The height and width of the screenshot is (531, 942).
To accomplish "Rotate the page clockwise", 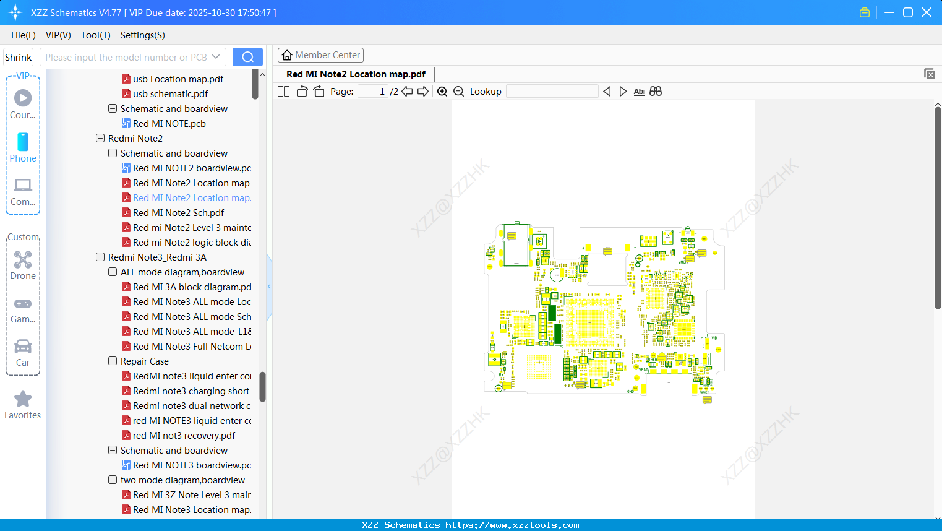I will [319, 91].
